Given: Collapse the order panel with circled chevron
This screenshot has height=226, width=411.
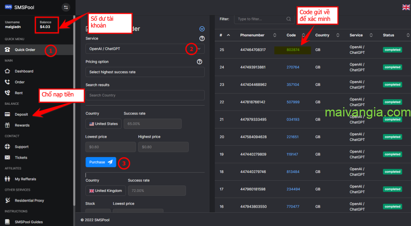Looking at the screenshot, I should point(202,29).
